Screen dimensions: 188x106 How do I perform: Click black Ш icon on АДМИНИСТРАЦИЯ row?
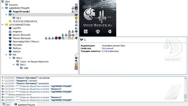coord(76,8)
